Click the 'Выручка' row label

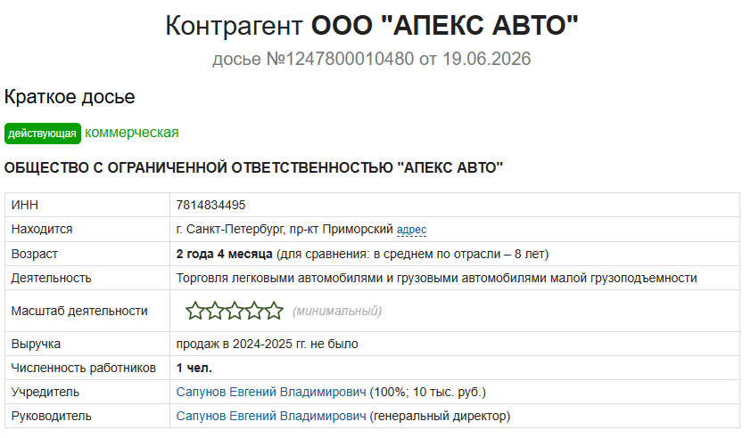pyautogui.click(x=36, y=344)
